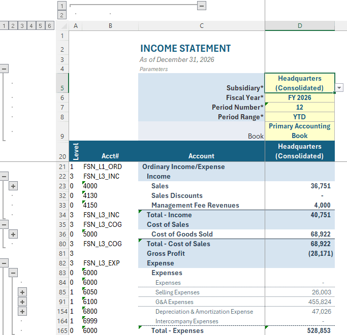This screenshot has height=335, width=347.
Task: Show row outline level 1
Action: 4,26
